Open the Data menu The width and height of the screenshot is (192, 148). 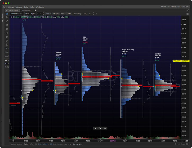26,7
